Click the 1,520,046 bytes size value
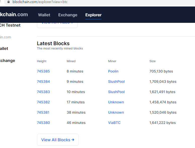 [163, 112]
